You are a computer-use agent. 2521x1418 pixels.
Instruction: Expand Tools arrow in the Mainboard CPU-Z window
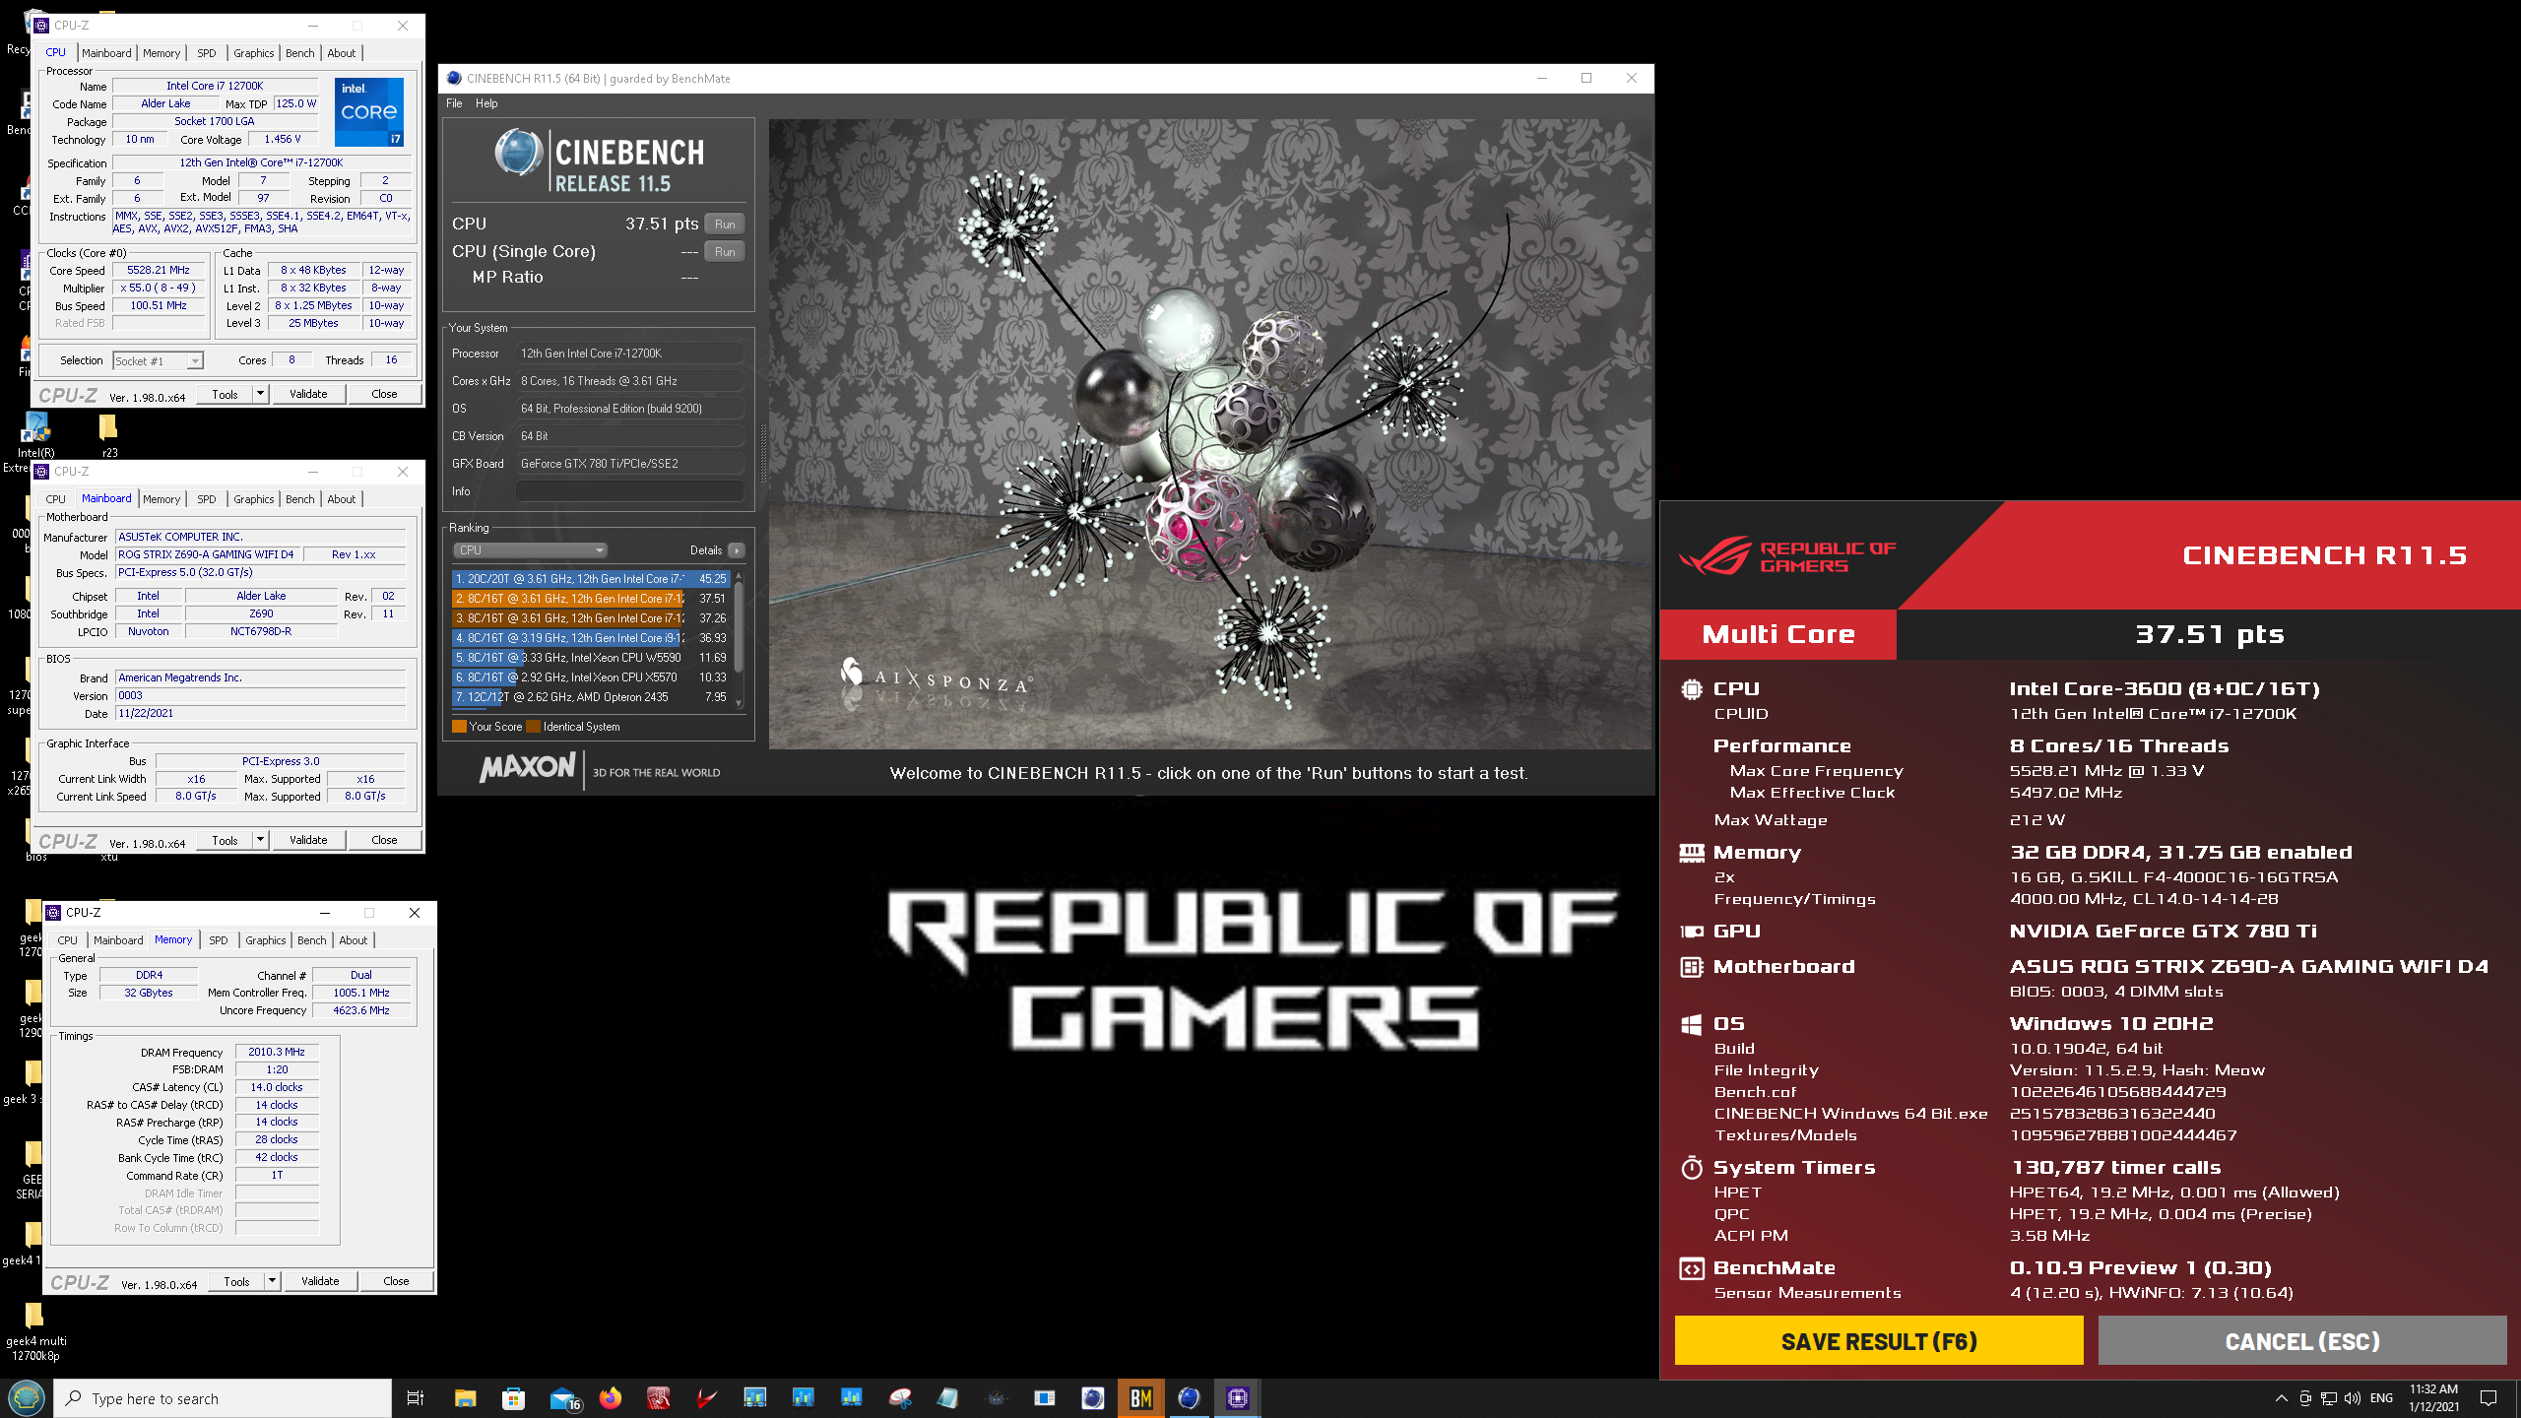click(x=260, y=840)
